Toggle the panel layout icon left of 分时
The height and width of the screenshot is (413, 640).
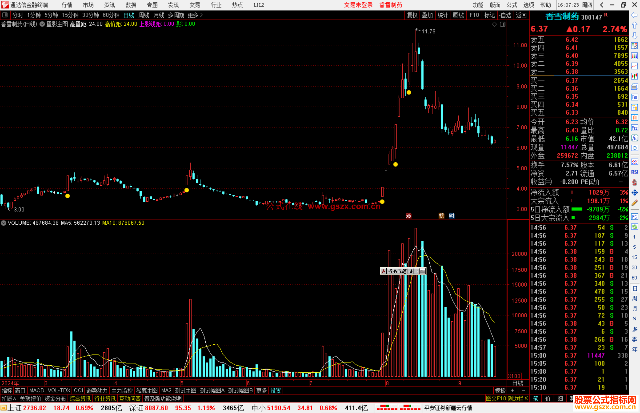[x=5, y=15]
